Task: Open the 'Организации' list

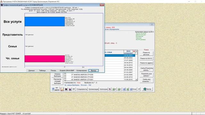Action: pos(93,89)
